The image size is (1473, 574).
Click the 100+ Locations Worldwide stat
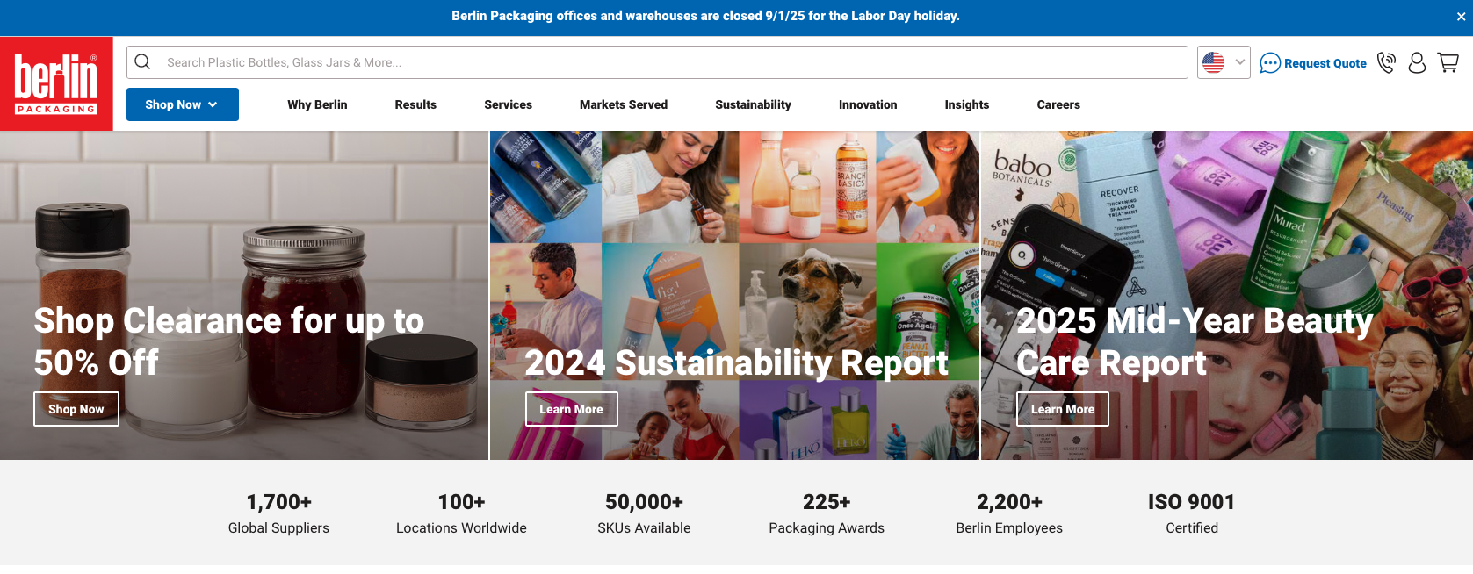point(461,513)
